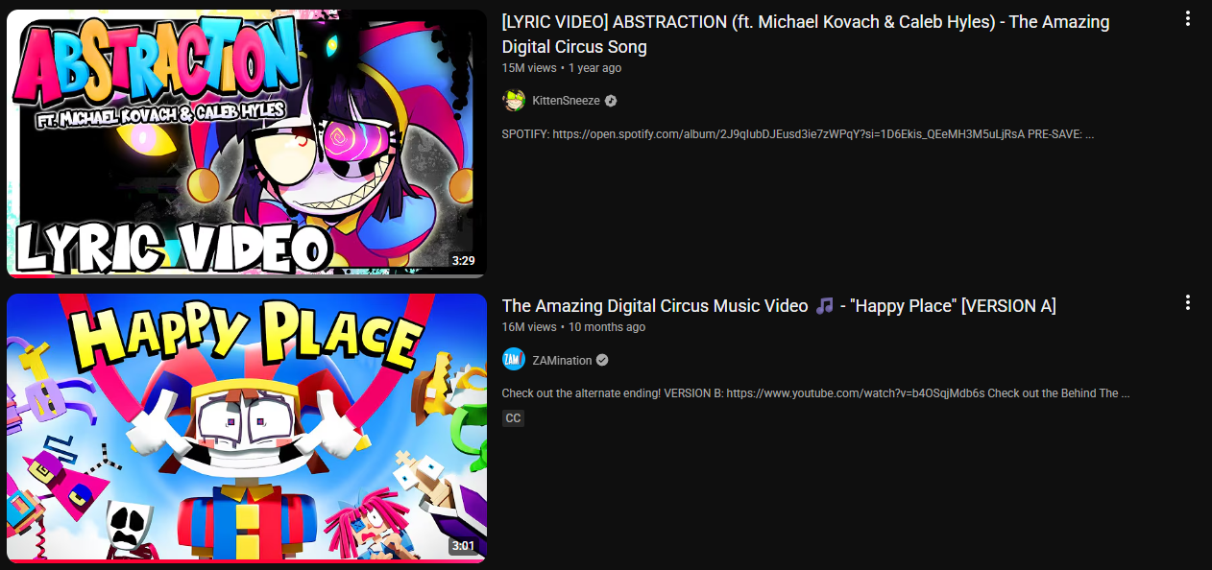Click the "15M views • 1 year ago" text
Screen dimensions: 1212x570
(x=562, y=68)
